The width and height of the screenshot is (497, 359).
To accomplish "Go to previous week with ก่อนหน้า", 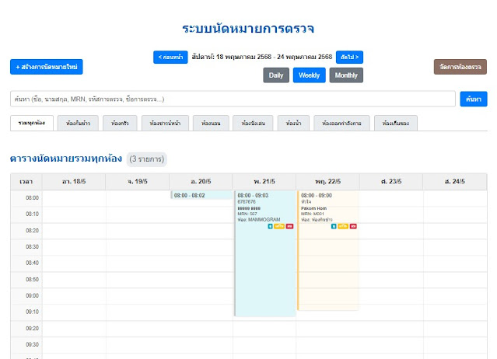I will tap(171, 57).
